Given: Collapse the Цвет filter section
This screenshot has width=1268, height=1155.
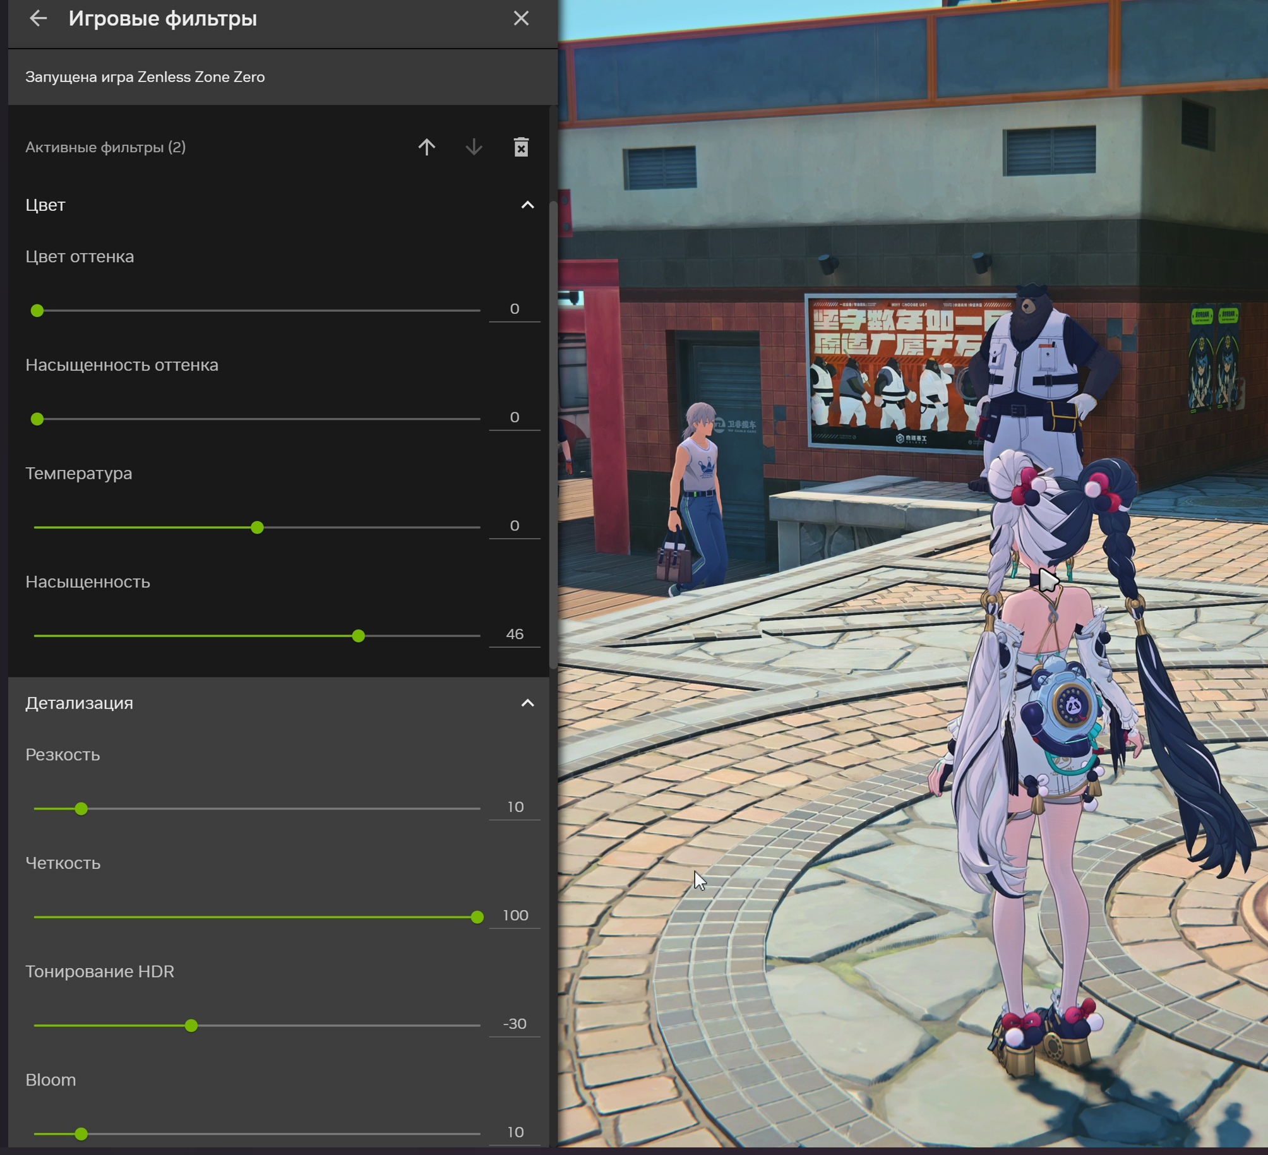Looking at the screenshot, I should click(x=527, y=205).
